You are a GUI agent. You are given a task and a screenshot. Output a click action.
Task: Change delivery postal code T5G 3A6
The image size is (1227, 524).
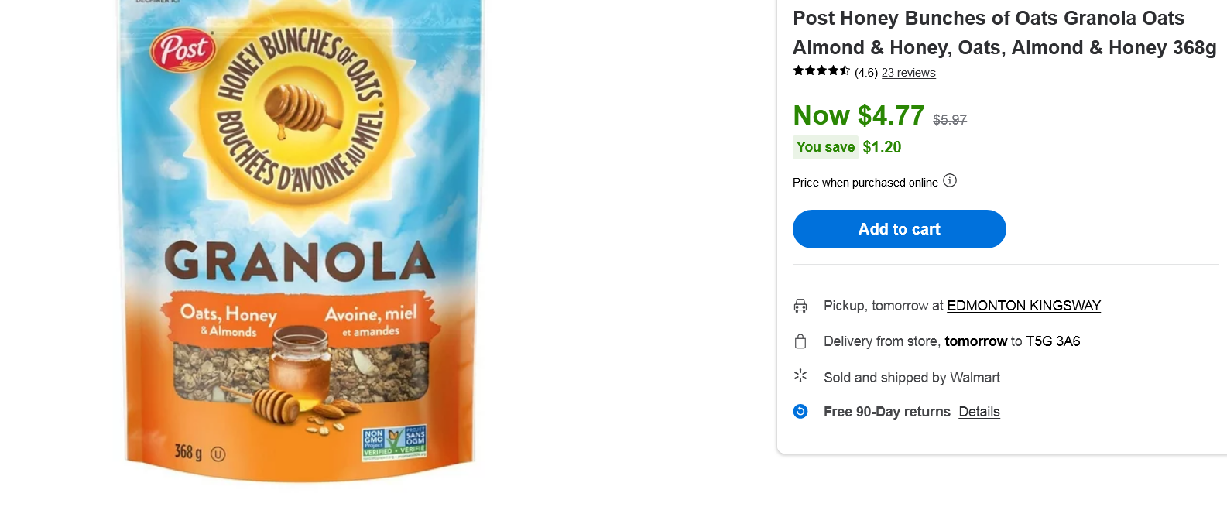coord(1053,341)
